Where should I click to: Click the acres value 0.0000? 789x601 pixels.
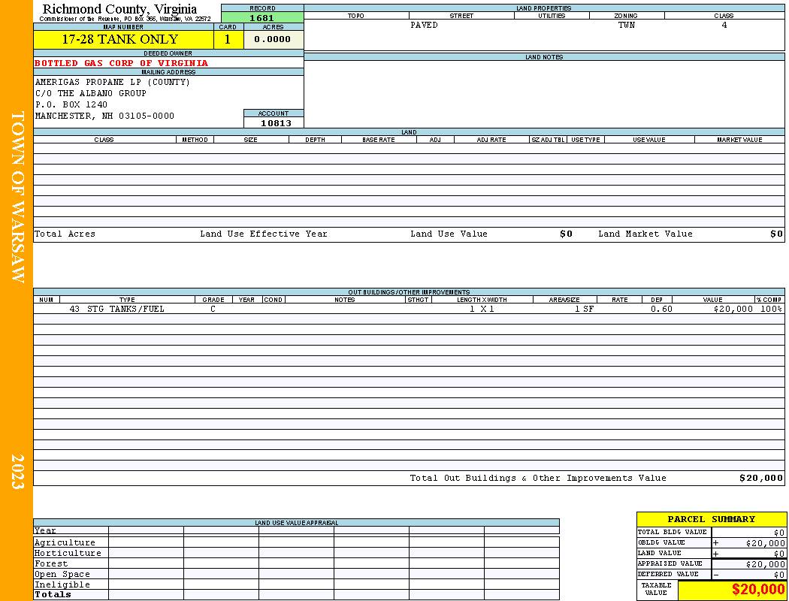273,39
